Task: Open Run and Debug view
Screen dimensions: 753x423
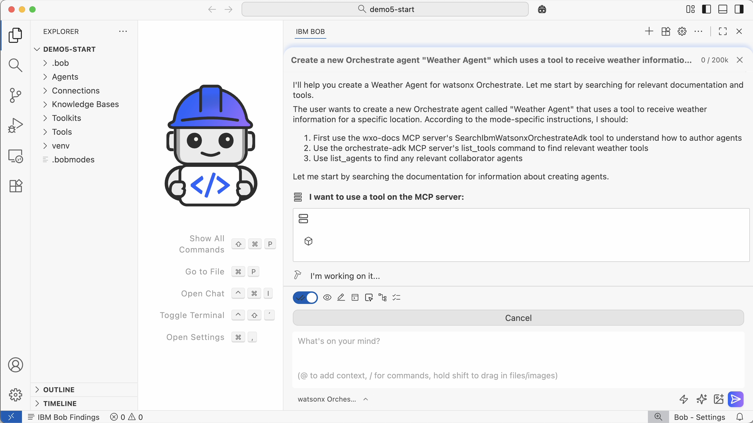Action: [15, 126]
